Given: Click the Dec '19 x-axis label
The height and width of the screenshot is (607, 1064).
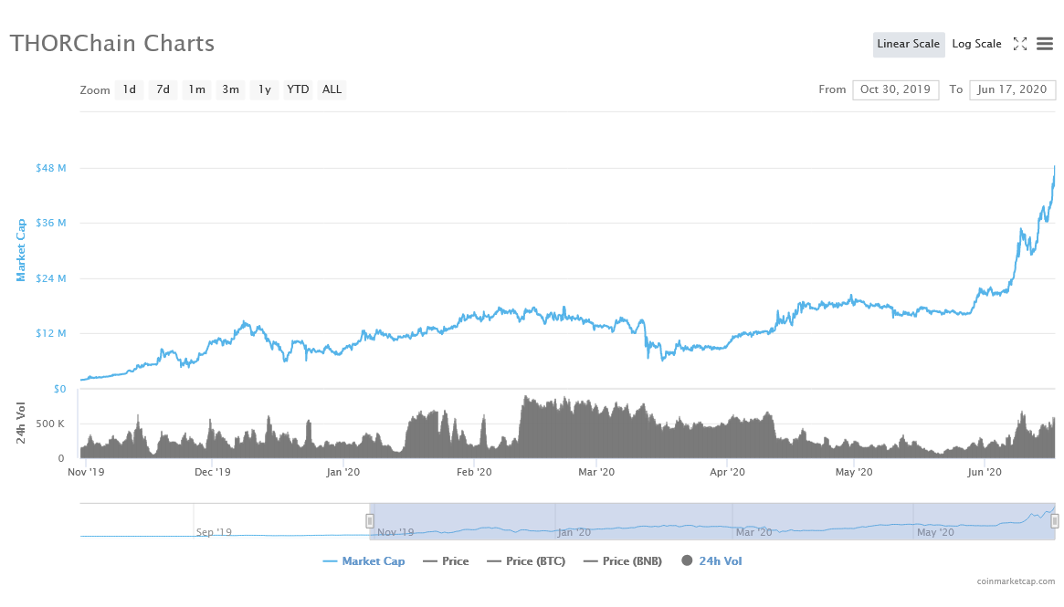Looking at the screenshot, I should click(213, 472).
